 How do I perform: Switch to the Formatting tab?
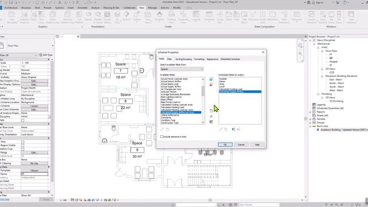click(199, 59)
